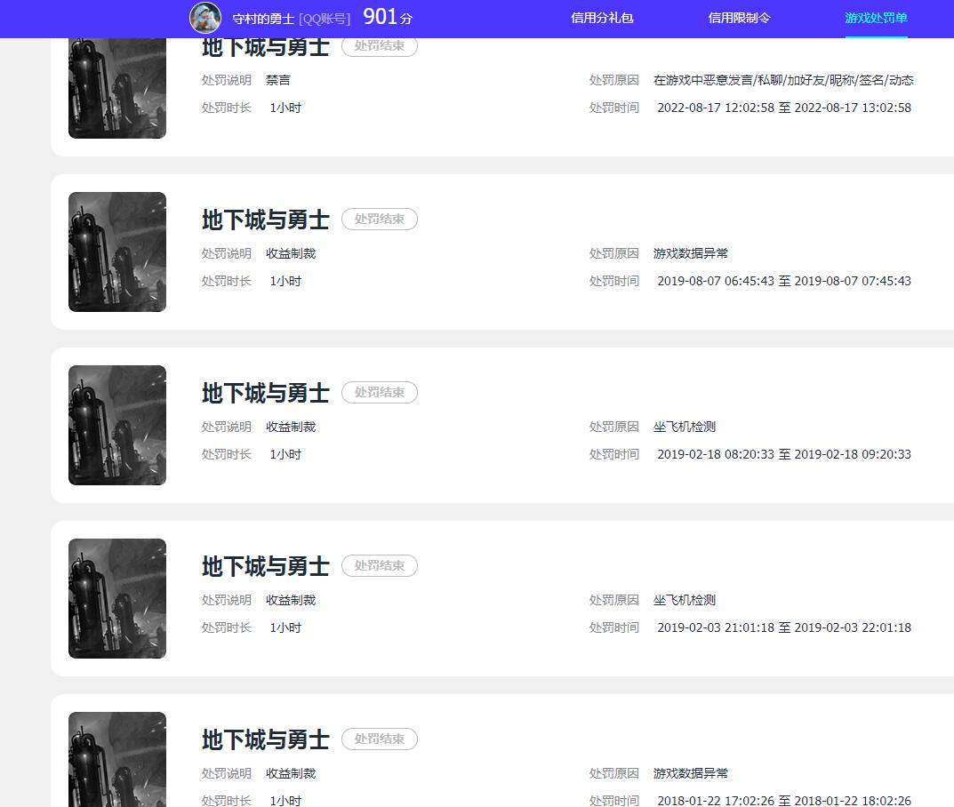Click game thumbnail of the 2019-02-18 record

(x=117, y=425)
